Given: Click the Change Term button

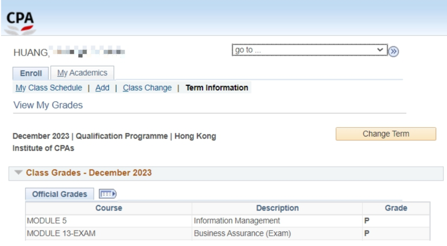Looking at the screenshot, I should (x=386, y=134).
